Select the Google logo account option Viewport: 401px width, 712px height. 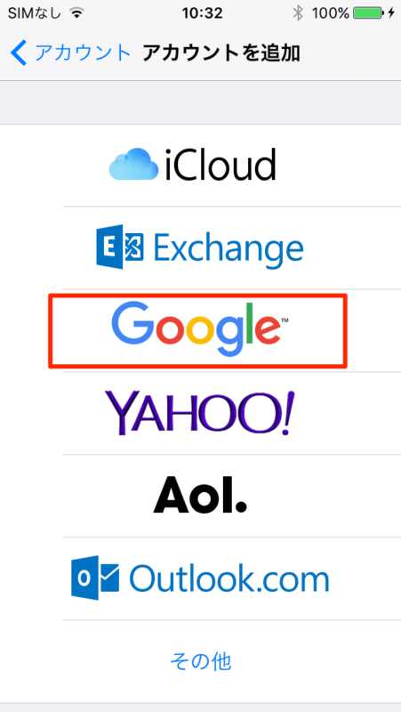click(199, 330)
